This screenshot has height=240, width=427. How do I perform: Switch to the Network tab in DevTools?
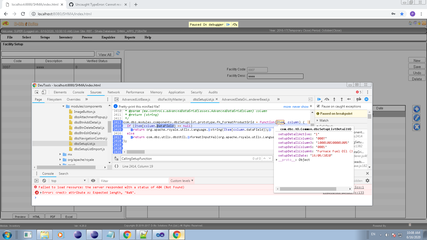coord(114,92)
